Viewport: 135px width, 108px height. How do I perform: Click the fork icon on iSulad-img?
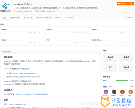(128, 43)
